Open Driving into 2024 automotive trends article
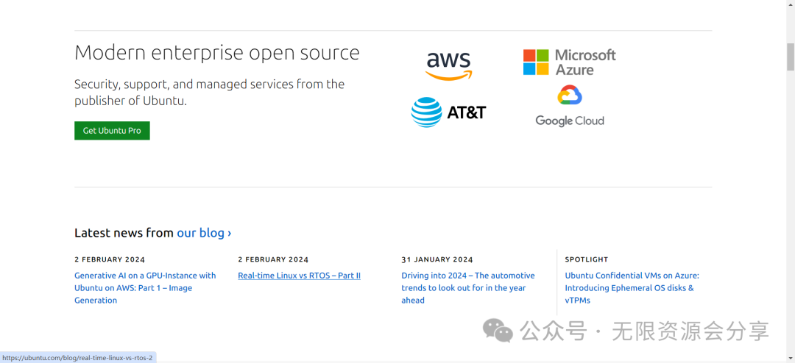The width and height of the screenshot is (795, 363). (x=468, y=288)
